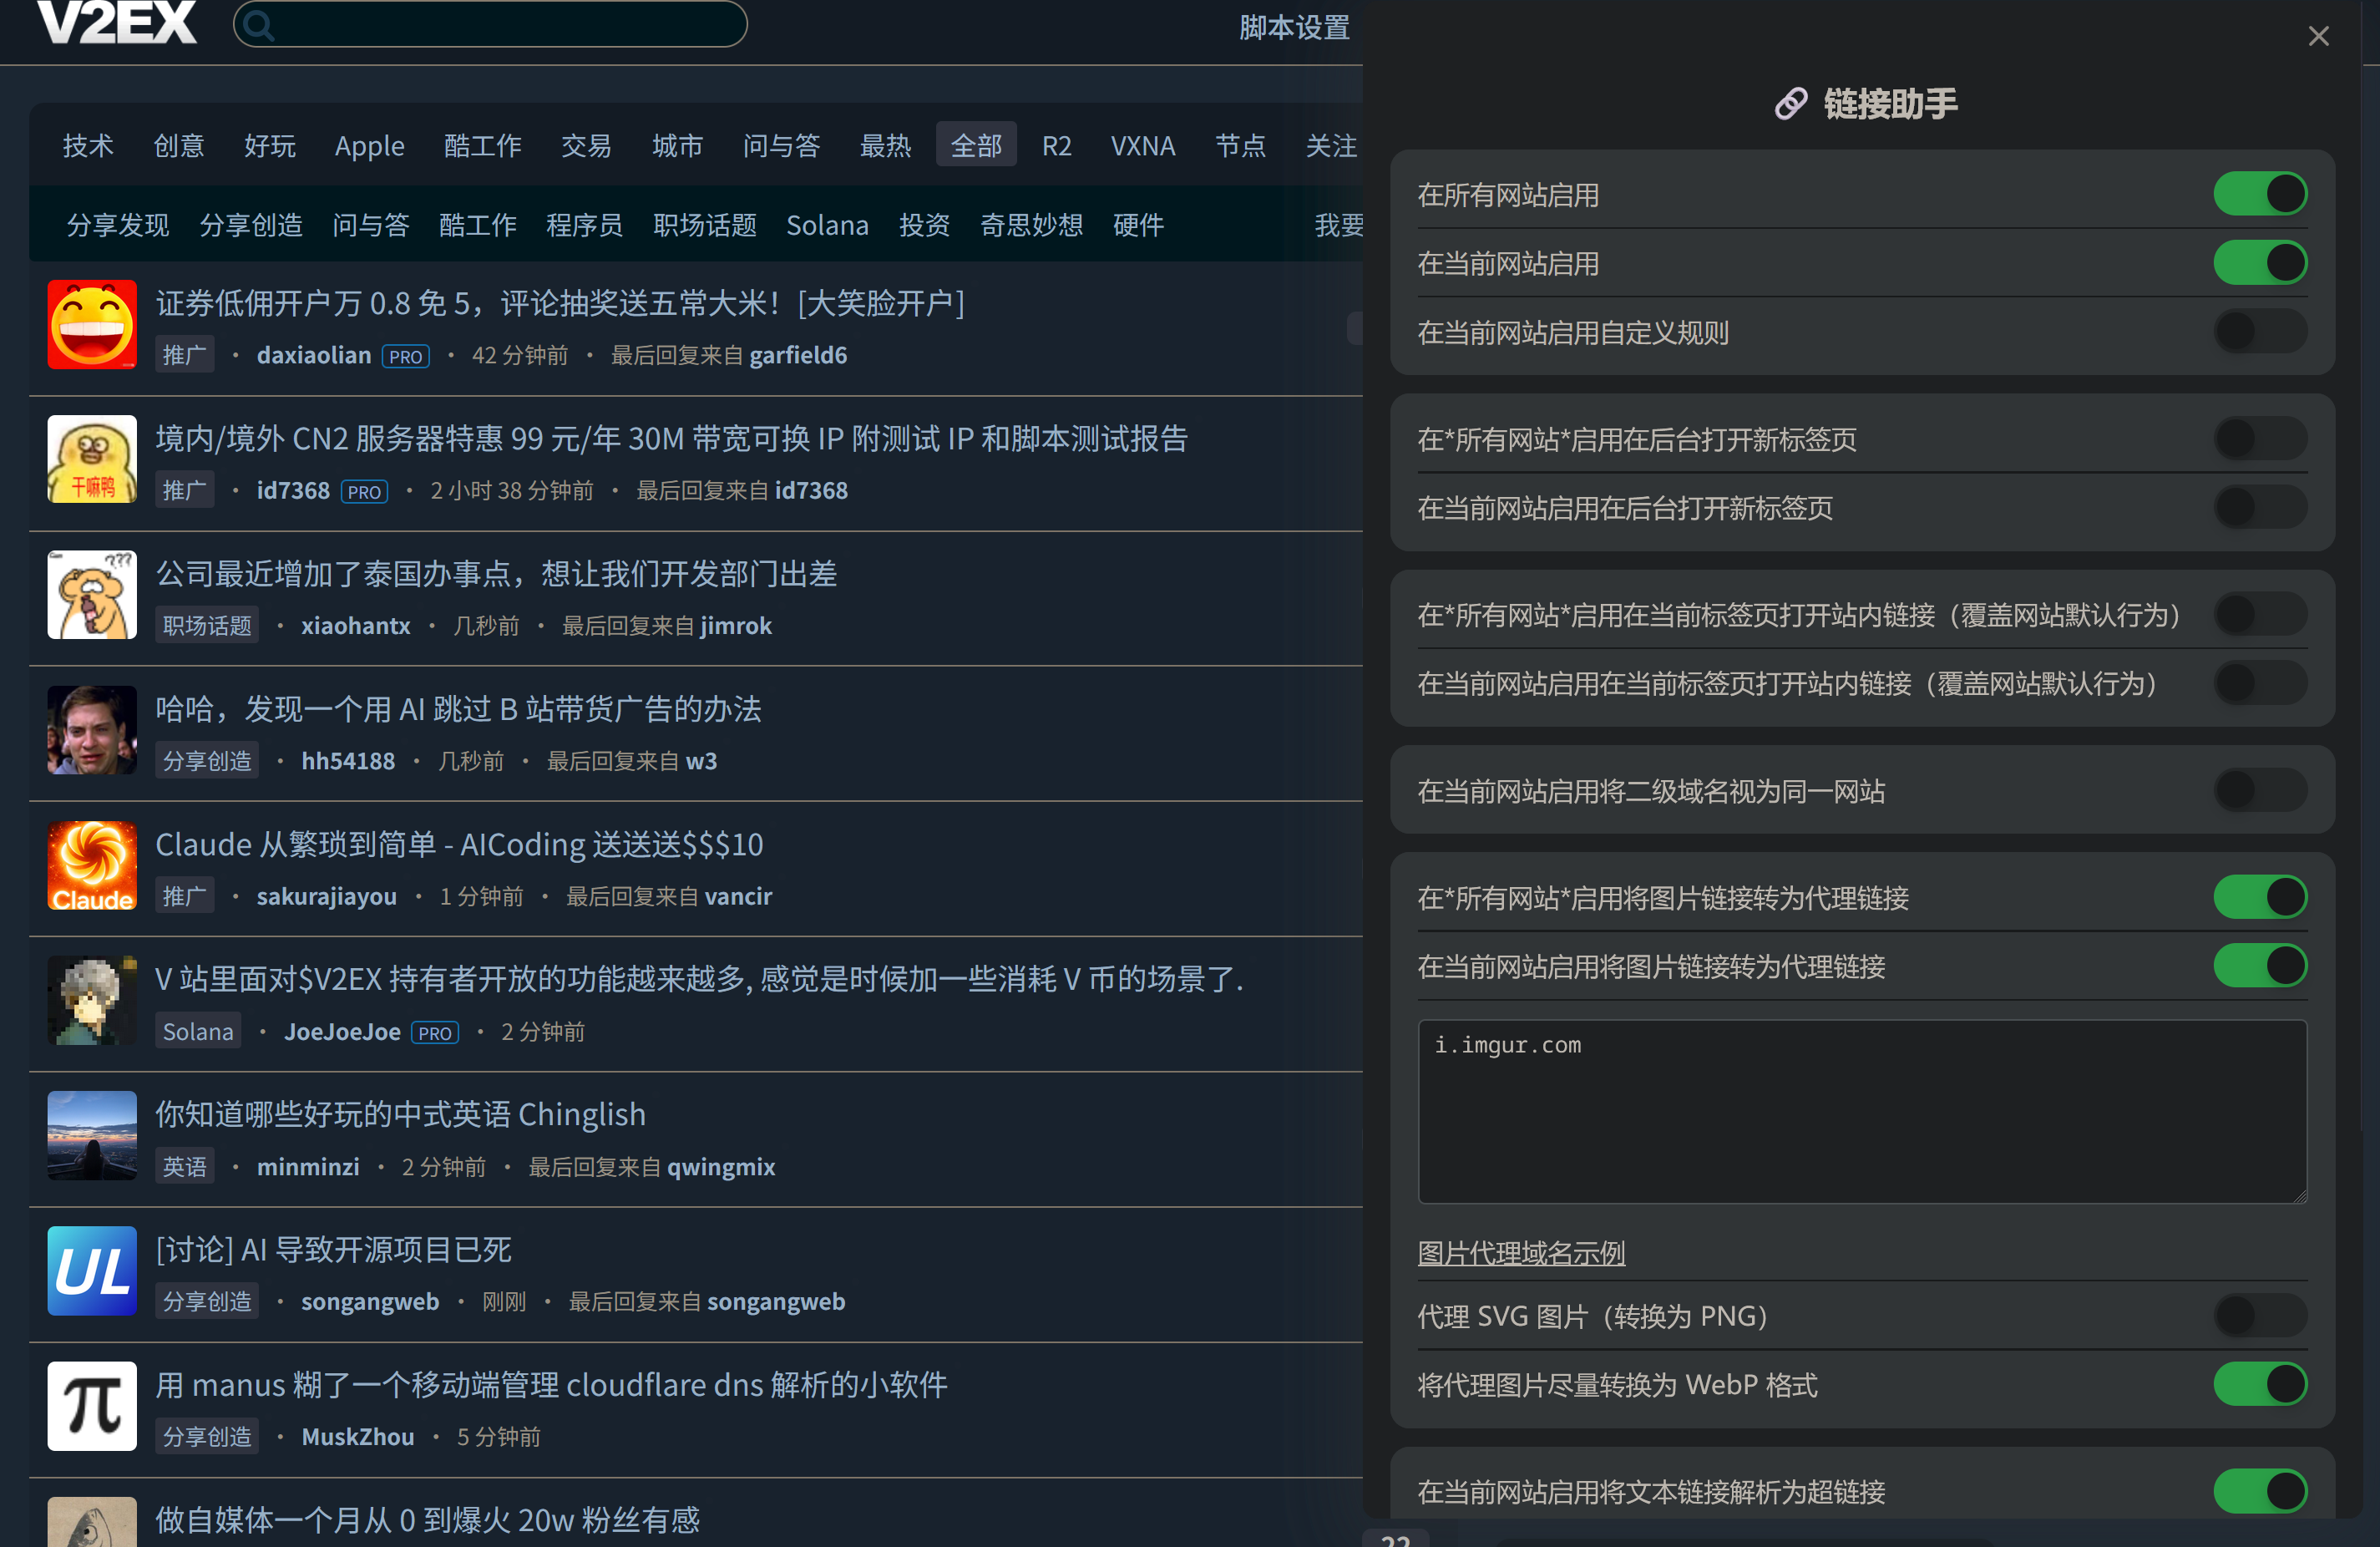Click the search magnifier icon
This screenshot has height=1547, width=2380.
tap(259, 24)
